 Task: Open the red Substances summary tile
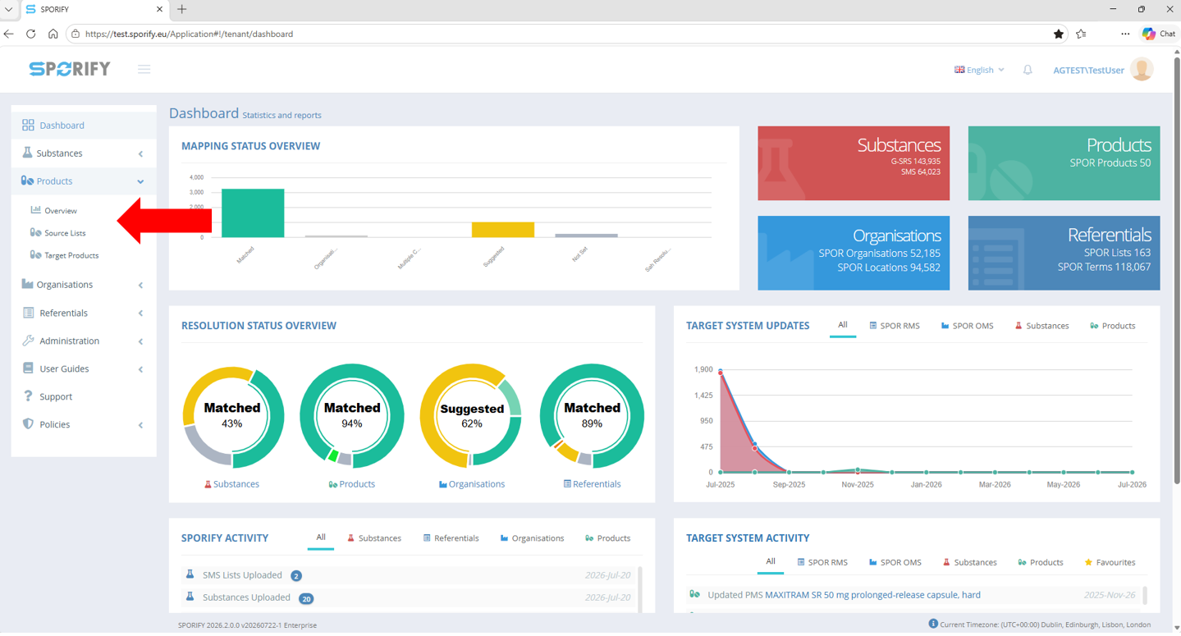854,163
